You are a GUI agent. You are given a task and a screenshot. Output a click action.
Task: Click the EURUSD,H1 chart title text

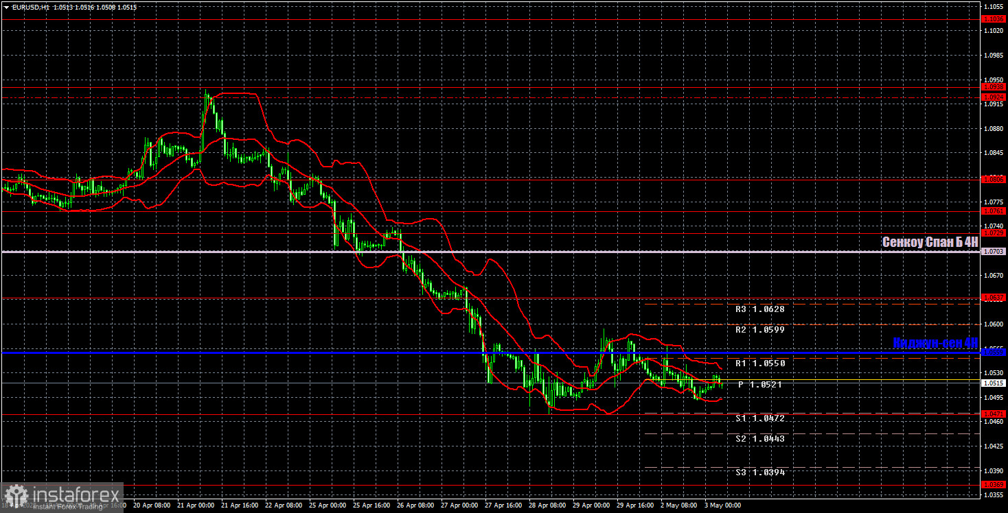coord(30,7)
